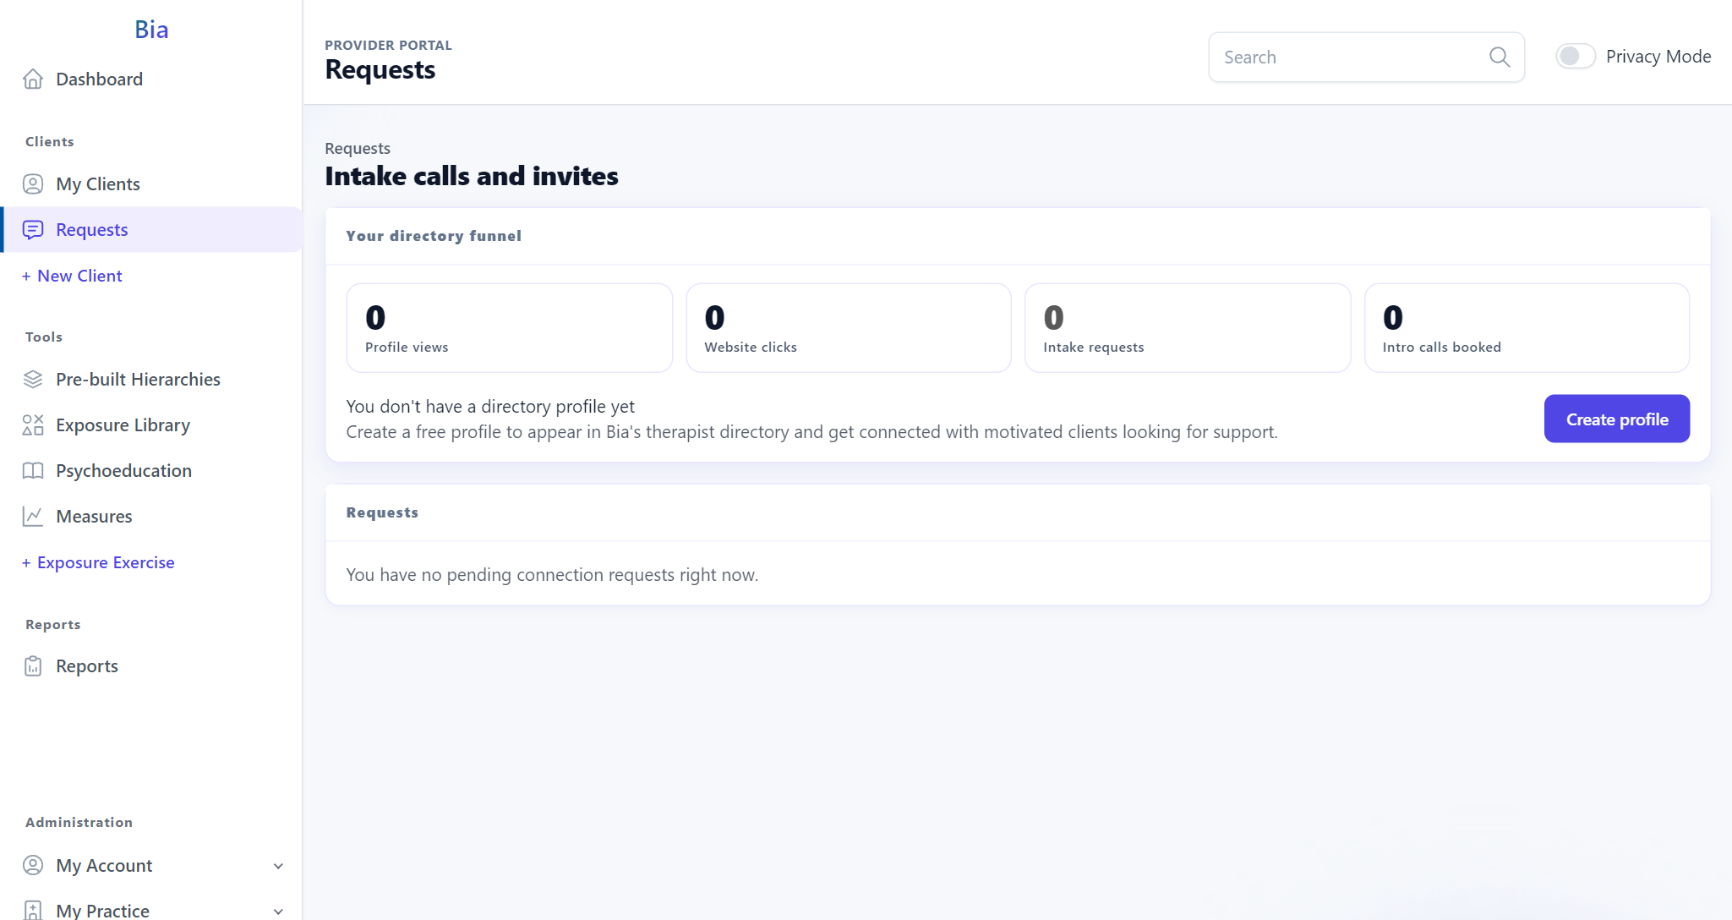Click the Exposure Library shapes icon
The image size is (1732, 920).
point(33,425)
